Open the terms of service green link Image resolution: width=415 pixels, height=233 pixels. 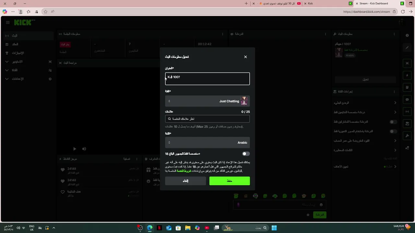[x=184, y=171]
